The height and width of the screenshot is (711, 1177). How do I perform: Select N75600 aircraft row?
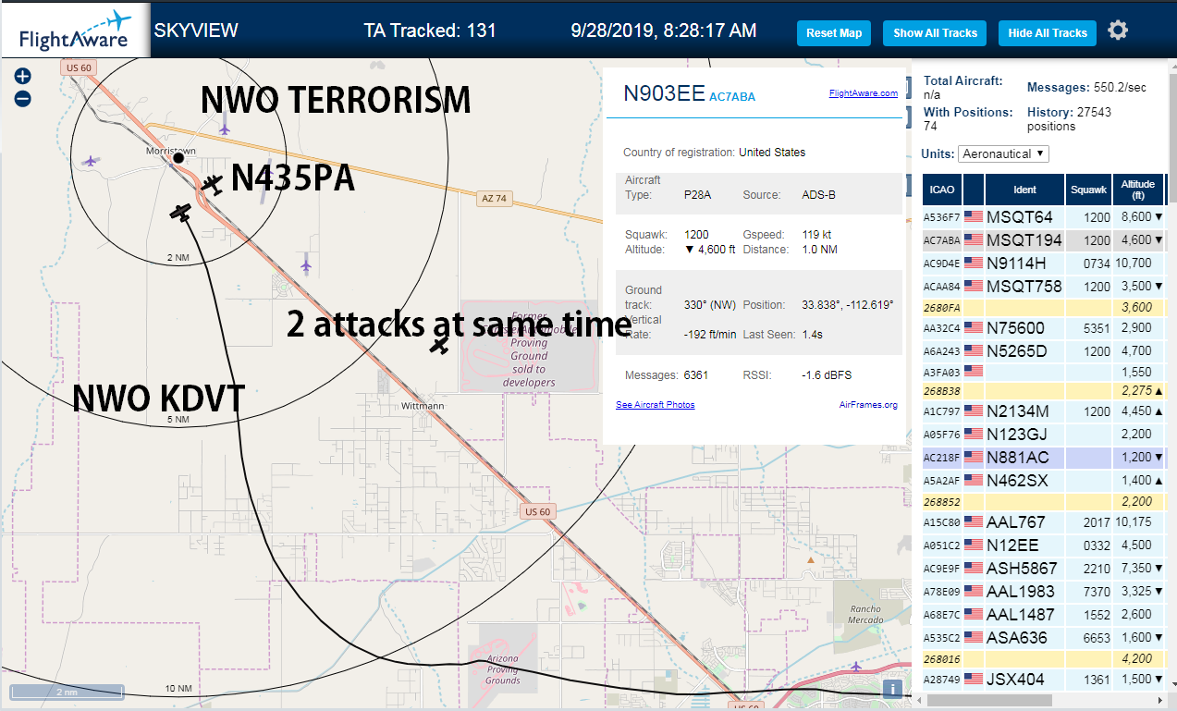tap(1044, 328)
